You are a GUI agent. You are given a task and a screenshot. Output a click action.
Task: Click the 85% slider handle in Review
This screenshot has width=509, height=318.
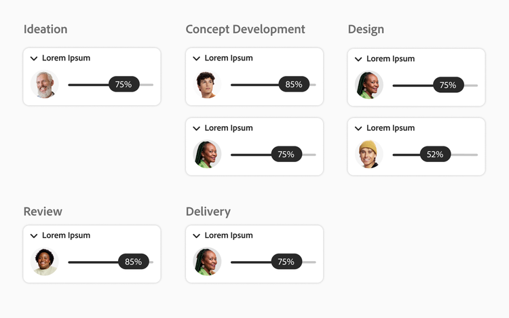[134, 262]
